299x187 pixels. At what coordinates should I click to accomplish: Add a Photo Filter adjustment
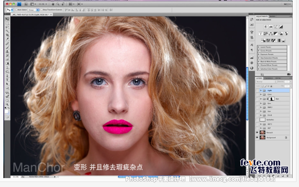pyautogui.click(x=281, y=34)
